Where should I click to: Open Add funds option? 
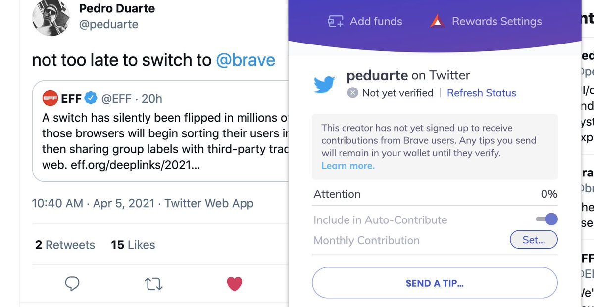pyautogui.click(x=376, y=22)
